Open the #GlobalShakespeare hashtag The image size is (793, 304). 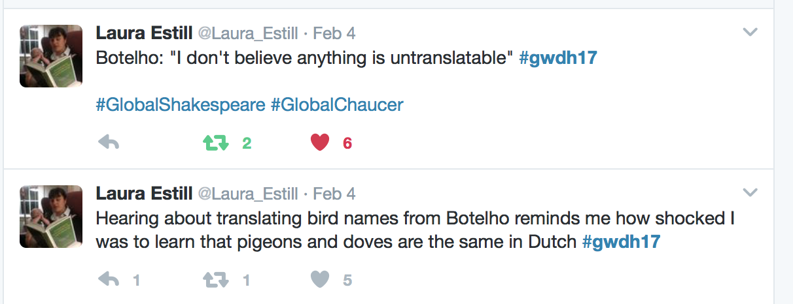(x=181, y=104)
